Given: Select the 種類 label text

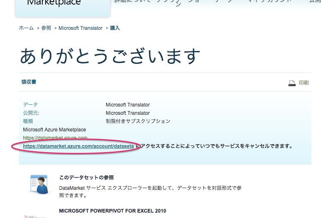Looking at the screenshot, I should pyautogui.click(x=28, y=121).
